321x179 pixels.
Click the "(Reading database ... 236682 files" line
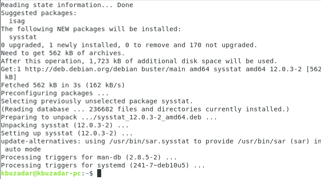click(x=145, y=109)
